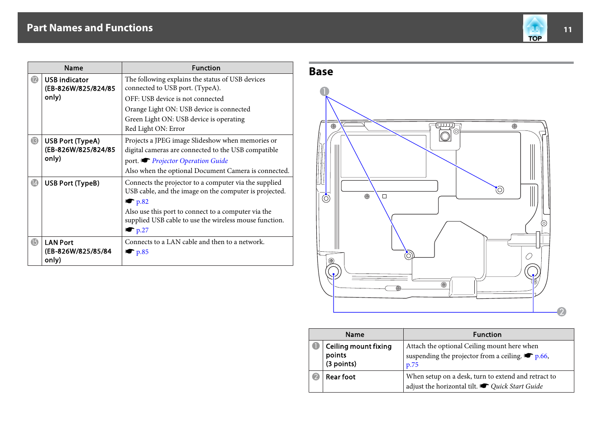Go to p.66 ceiling mount link
The height and width of the screenshot is (432, 611).
541,356
